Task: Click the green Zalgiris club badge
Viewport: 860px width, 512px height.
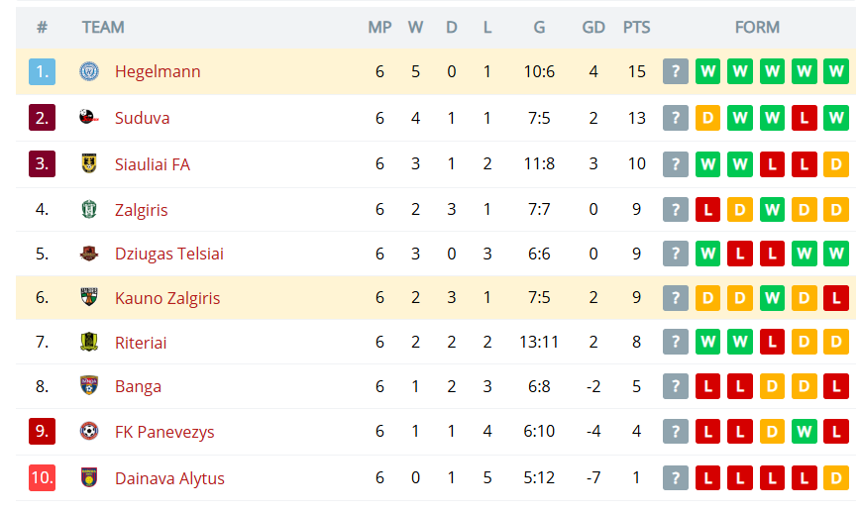Action: point(89,209)
